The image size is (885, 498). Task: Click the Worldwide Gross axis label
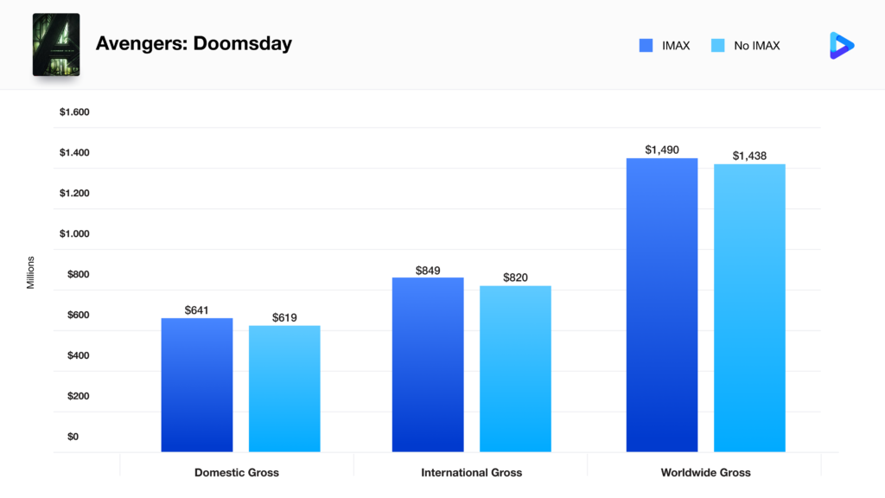[x=705, y=473]
